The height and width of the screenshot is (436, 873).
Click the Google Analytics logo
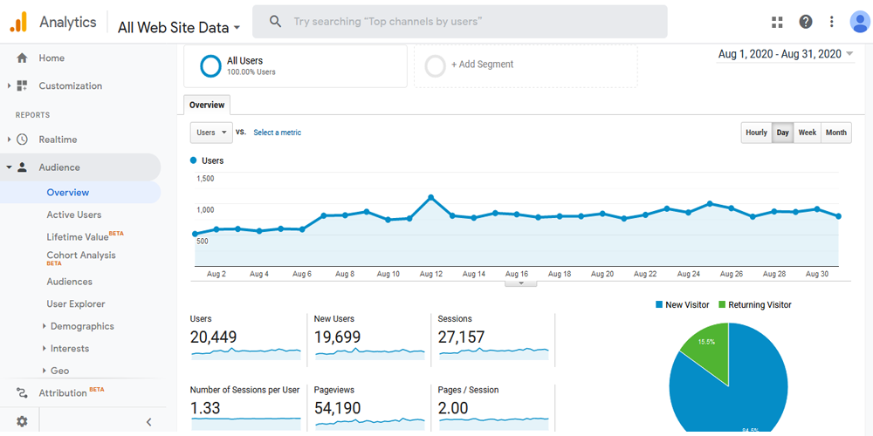(18, 22)
